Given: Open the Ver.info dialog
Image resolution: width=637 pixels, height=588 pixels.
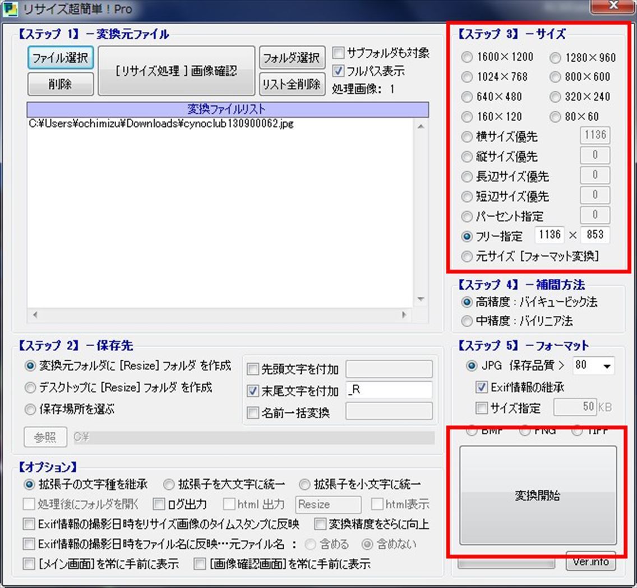Looking at the screenshot, I should click(x=590, y=562).
